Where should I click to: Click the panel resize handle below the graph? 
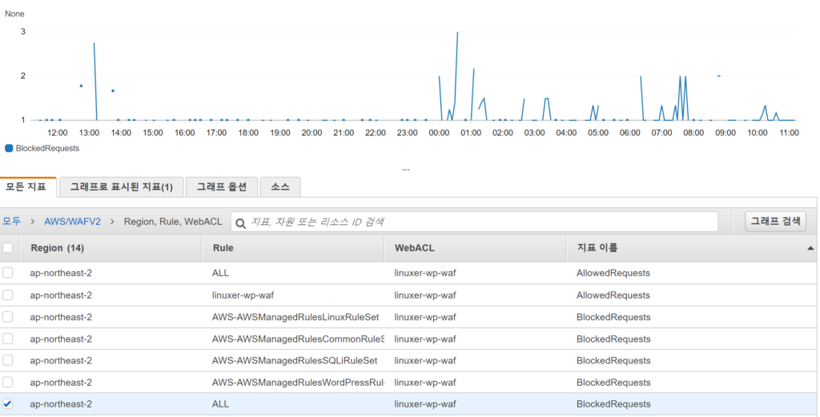[x=406, y=170]
